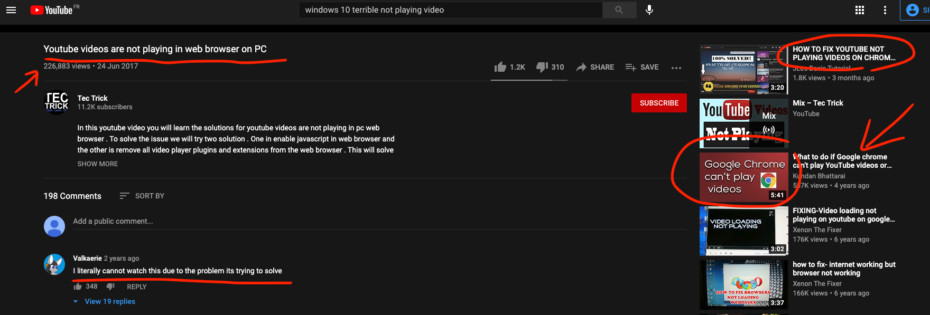Open 'What to do if Google chrome' title
Viewport: 930px width, 315px height.
pyautogui.click(x=842, y=161)
